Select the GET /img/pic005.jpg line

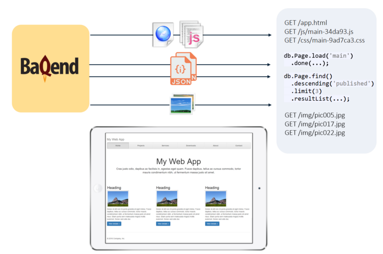click(315, 115)
